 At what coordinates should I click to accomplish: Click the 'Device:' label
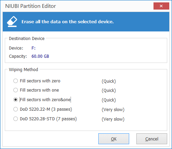tap(16, 48)
